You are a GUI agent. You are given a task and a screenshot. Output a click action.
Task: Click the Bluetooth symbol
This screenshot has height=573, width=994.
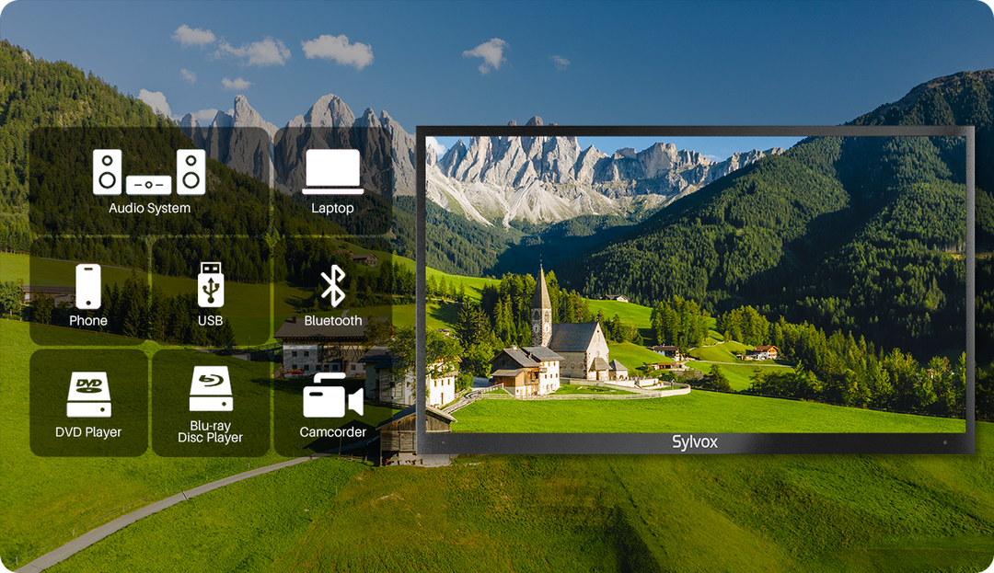[332, 286]
